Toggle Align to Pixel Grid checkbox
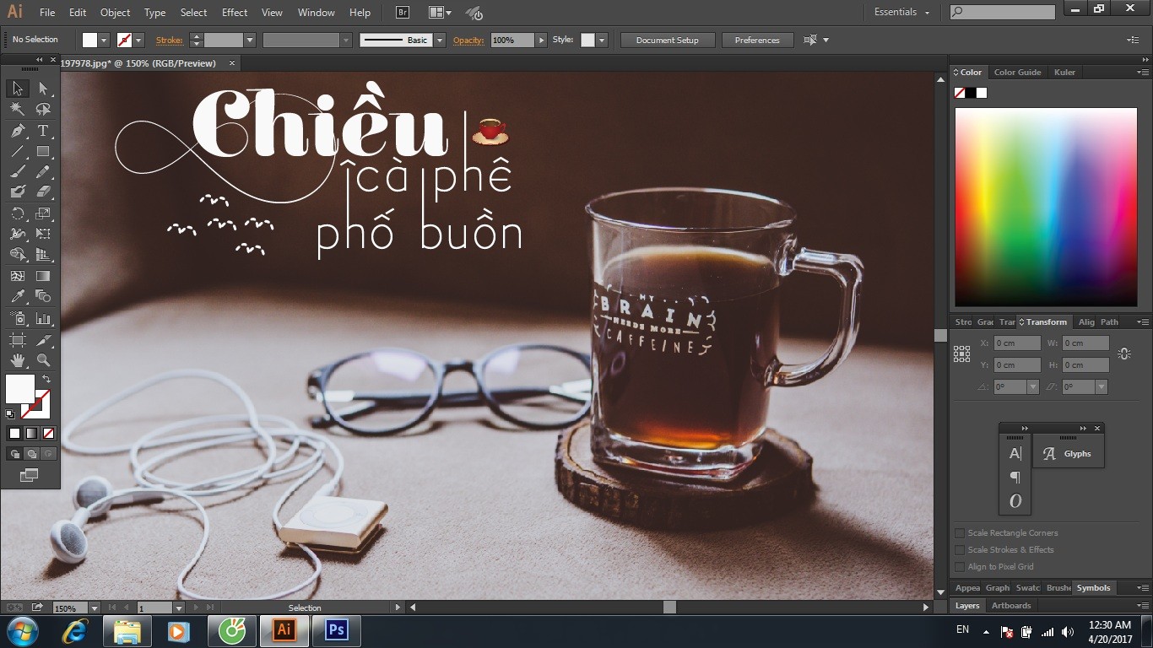The height and width of the screenshot is (648, 1153). pyautogui.click(x=960, y=567)
